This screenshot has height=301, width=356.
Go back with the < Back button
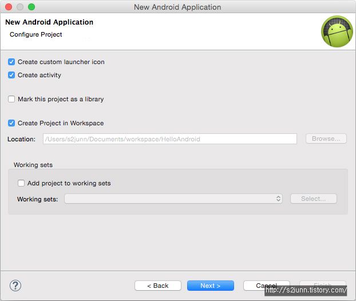[x=158, y=286]
